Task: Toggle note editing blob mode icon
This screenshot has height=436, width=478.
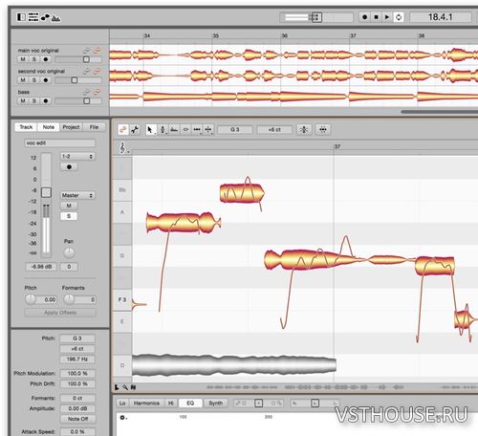Action: pyautogui.click(x=122, y=129)
